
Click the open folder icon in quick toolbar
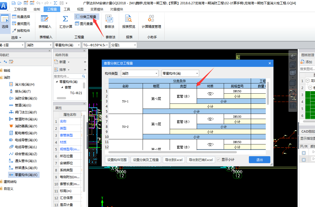click(x=20, y=3)
